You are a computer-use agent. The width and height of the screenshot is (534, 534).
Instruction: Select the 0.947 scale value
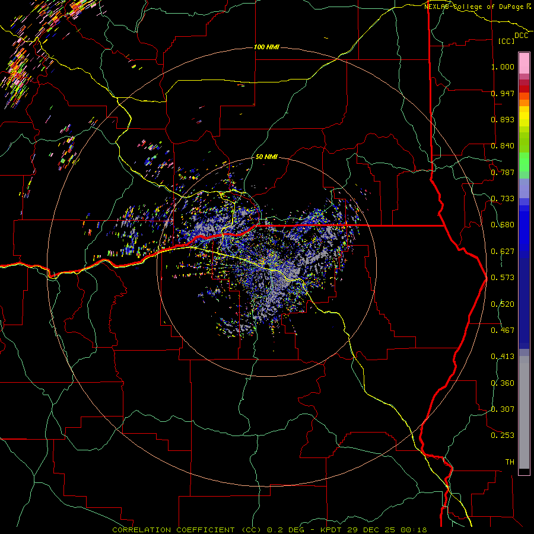[x=503, y=93]
